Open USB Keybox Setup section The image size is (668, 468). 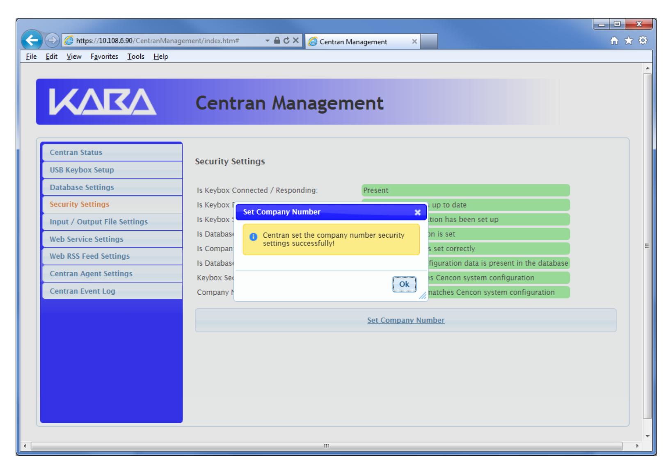click(112, 170)
